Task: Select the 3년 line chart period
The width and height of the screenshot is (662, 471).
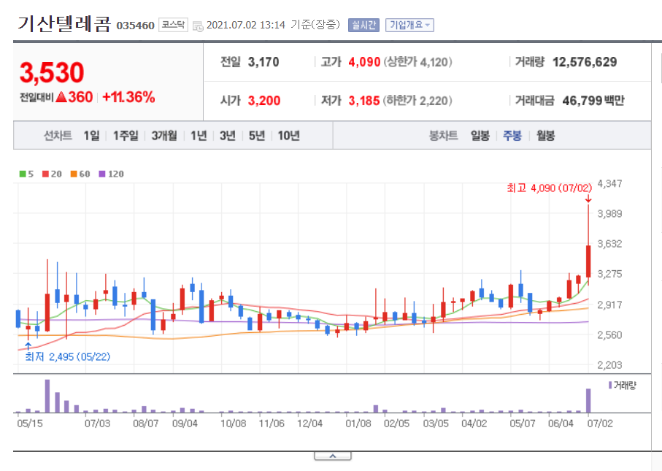Action: coord(228,136)
